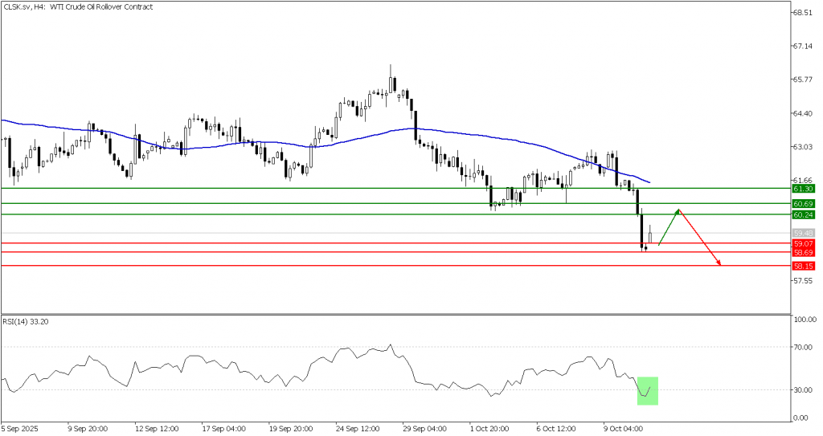Screen dimensions: 823x436
Task: Click the 57.55 price scale value
Action: pyautogui.click(x=805, y=281)
